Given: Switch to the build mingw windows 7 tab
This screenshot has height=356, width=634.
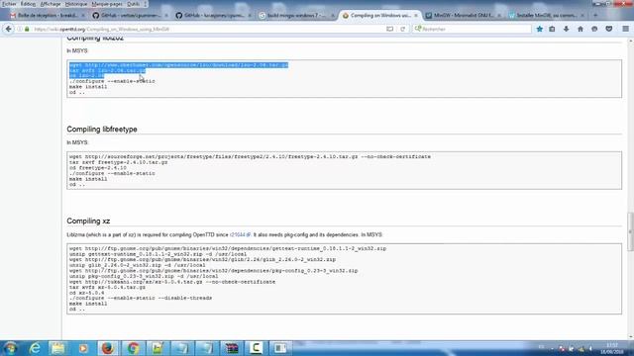Looking at the screenshot, I should (x=297, y=16).
